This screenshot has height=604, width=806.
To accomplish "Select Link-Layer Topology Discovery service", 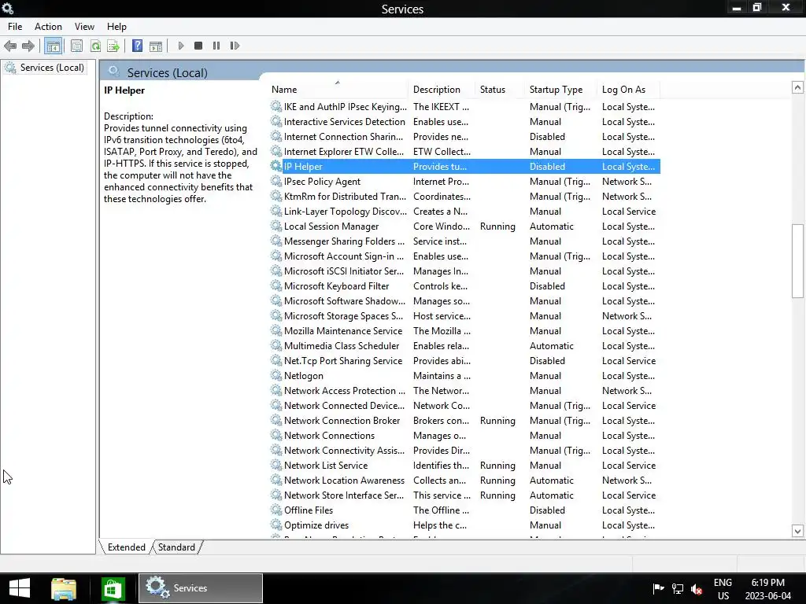I will point(464,211).
